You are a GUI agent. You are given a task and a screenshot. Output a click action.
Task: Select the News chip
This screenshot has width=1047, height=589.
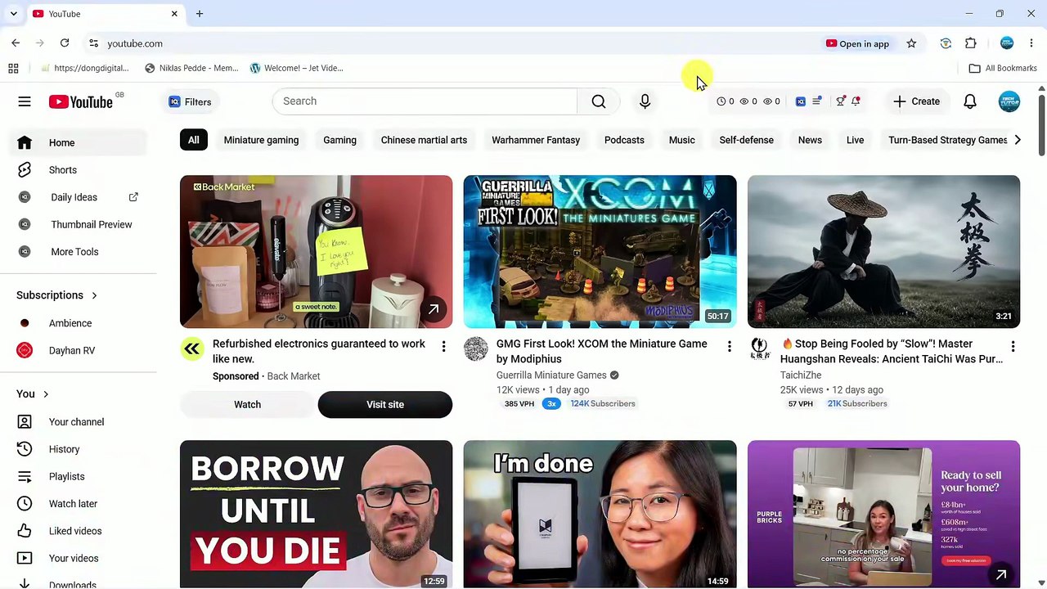810,140
